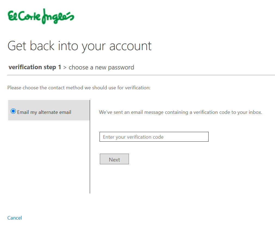Click the El Corte Inglés logo
Viewport: 275px width, 234px height.
pos(41,16)
